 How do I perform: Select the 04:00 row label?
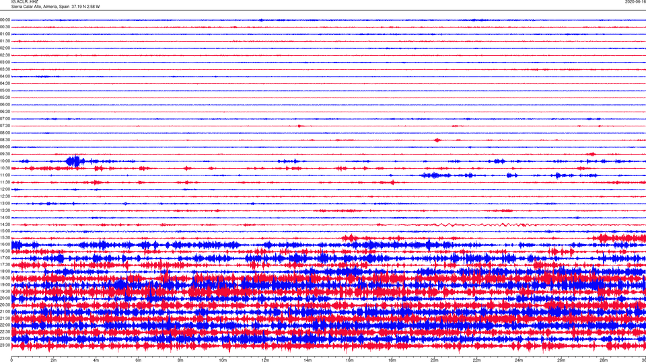(5, 77)
